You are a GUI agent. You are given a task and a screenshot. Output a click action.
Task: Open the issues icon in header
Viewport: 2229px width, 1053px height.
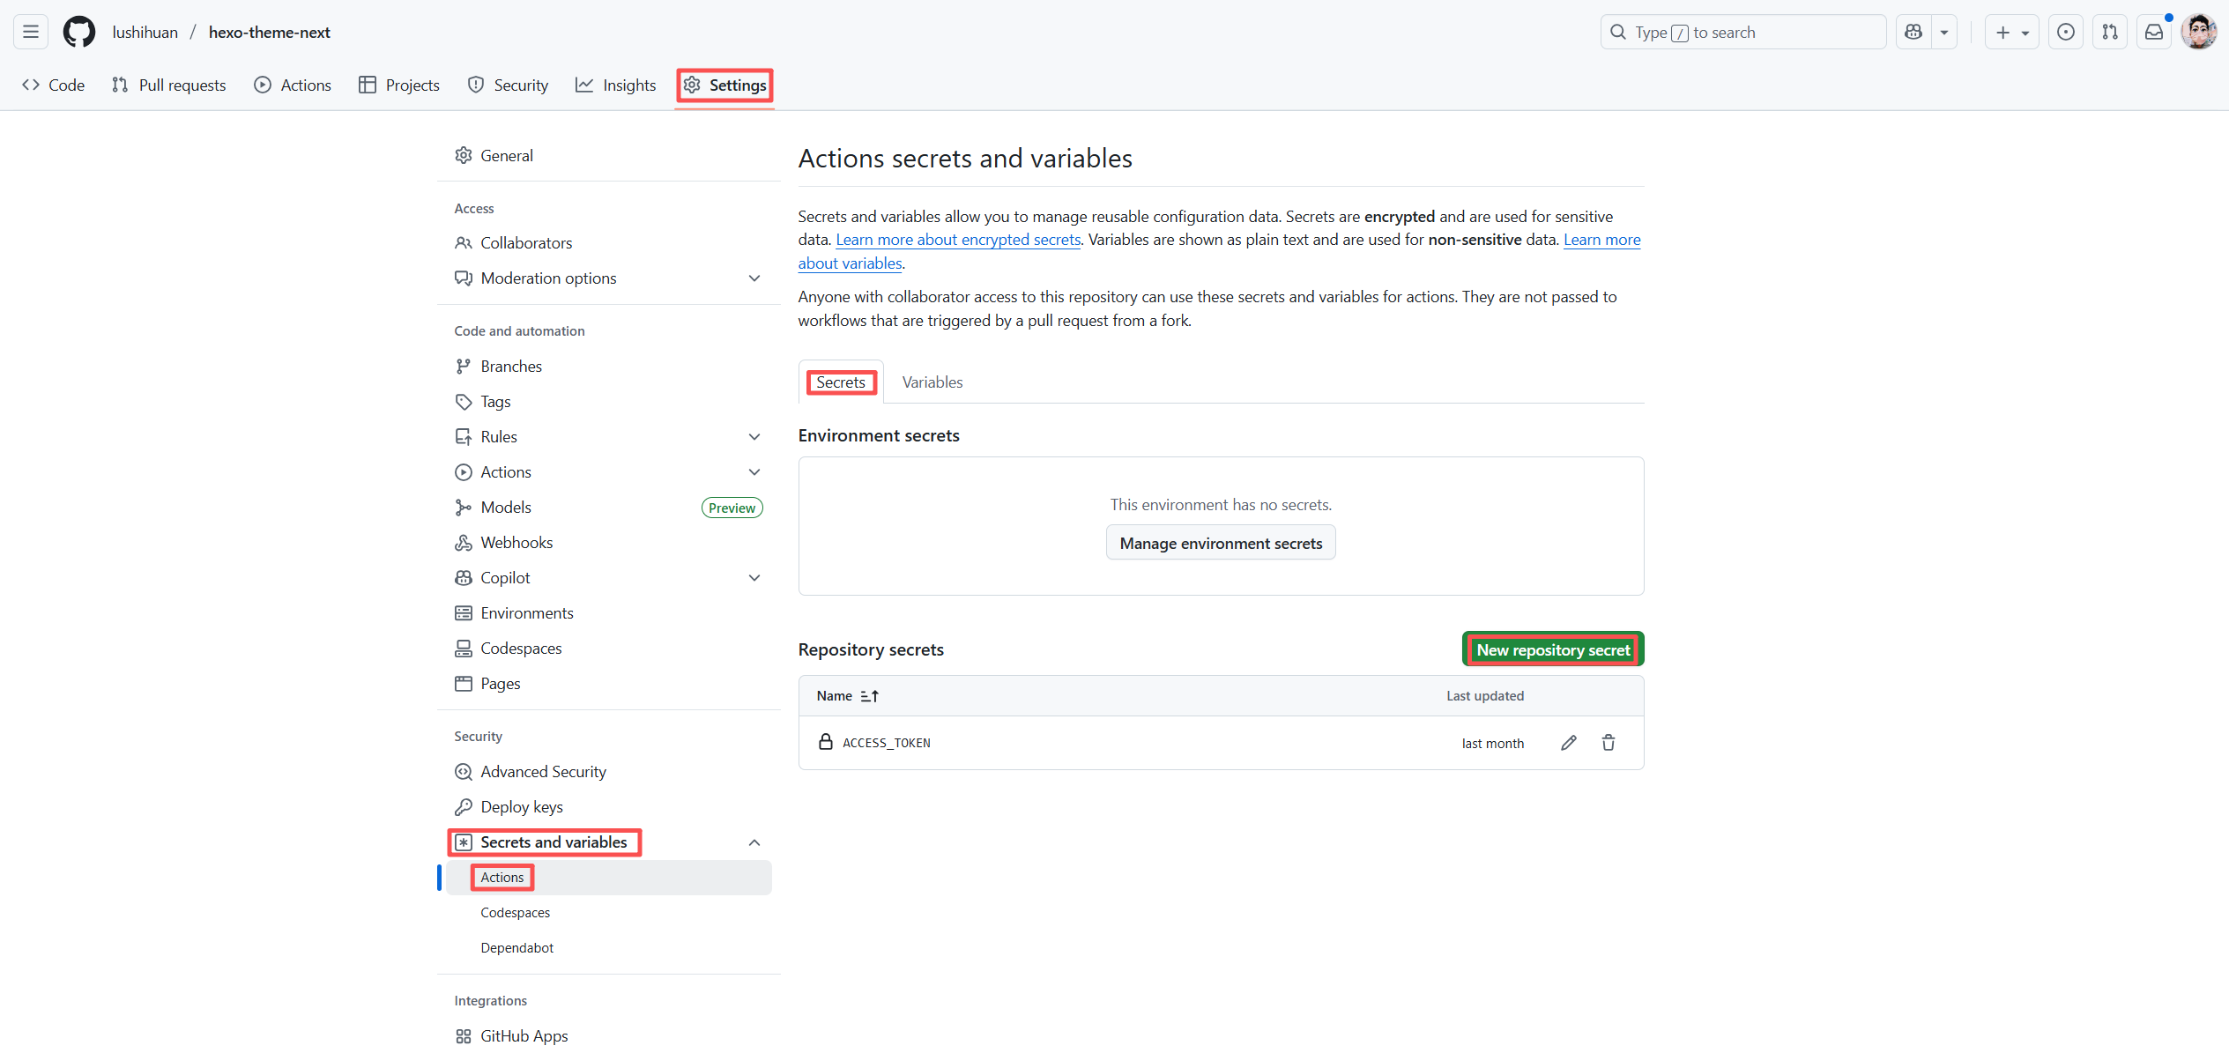coord(2065,33)
